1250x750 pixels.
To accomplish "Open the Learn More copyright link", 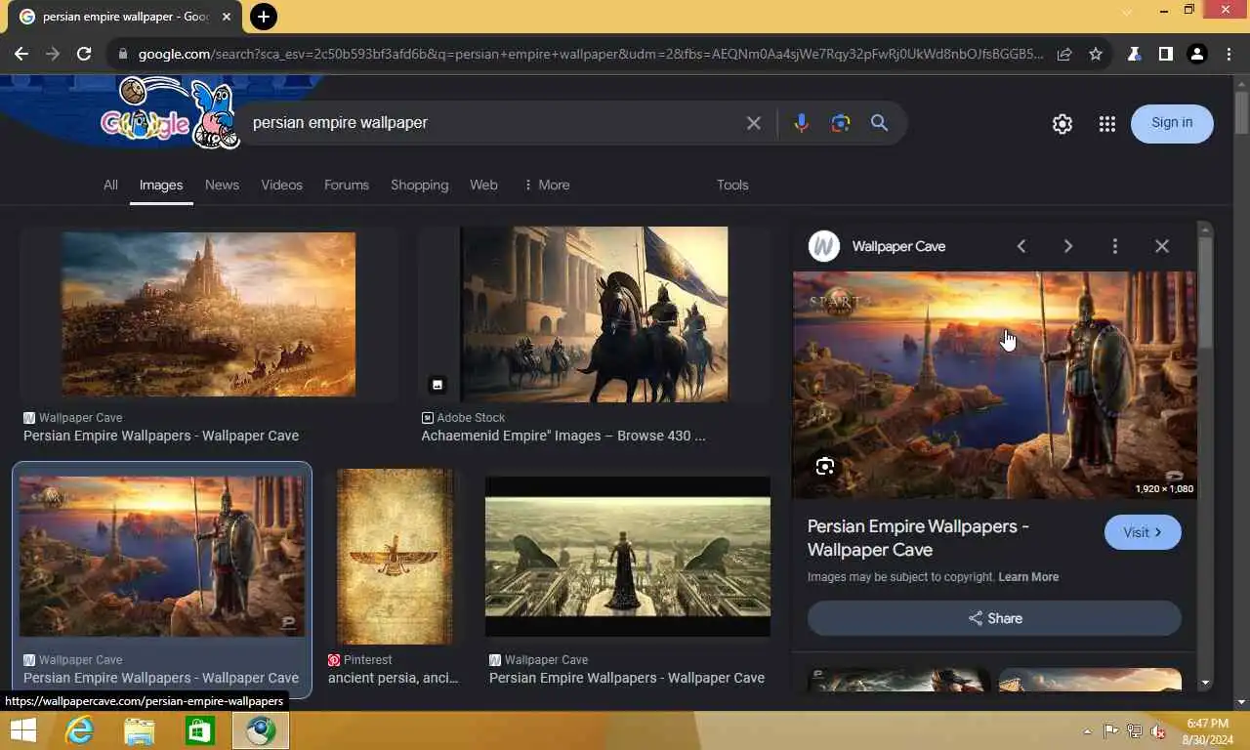I will (1028, 577).
